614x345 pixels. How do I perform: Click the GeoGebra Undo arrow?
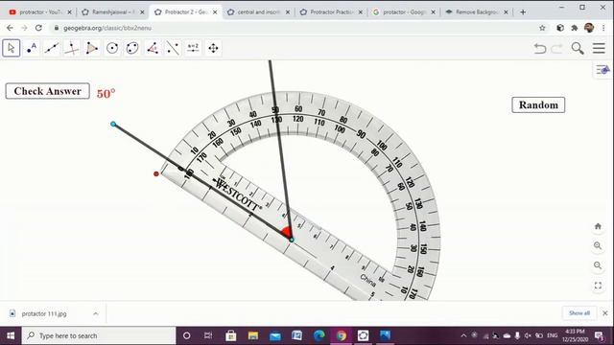pyautogui.click(x=540, y=48)
